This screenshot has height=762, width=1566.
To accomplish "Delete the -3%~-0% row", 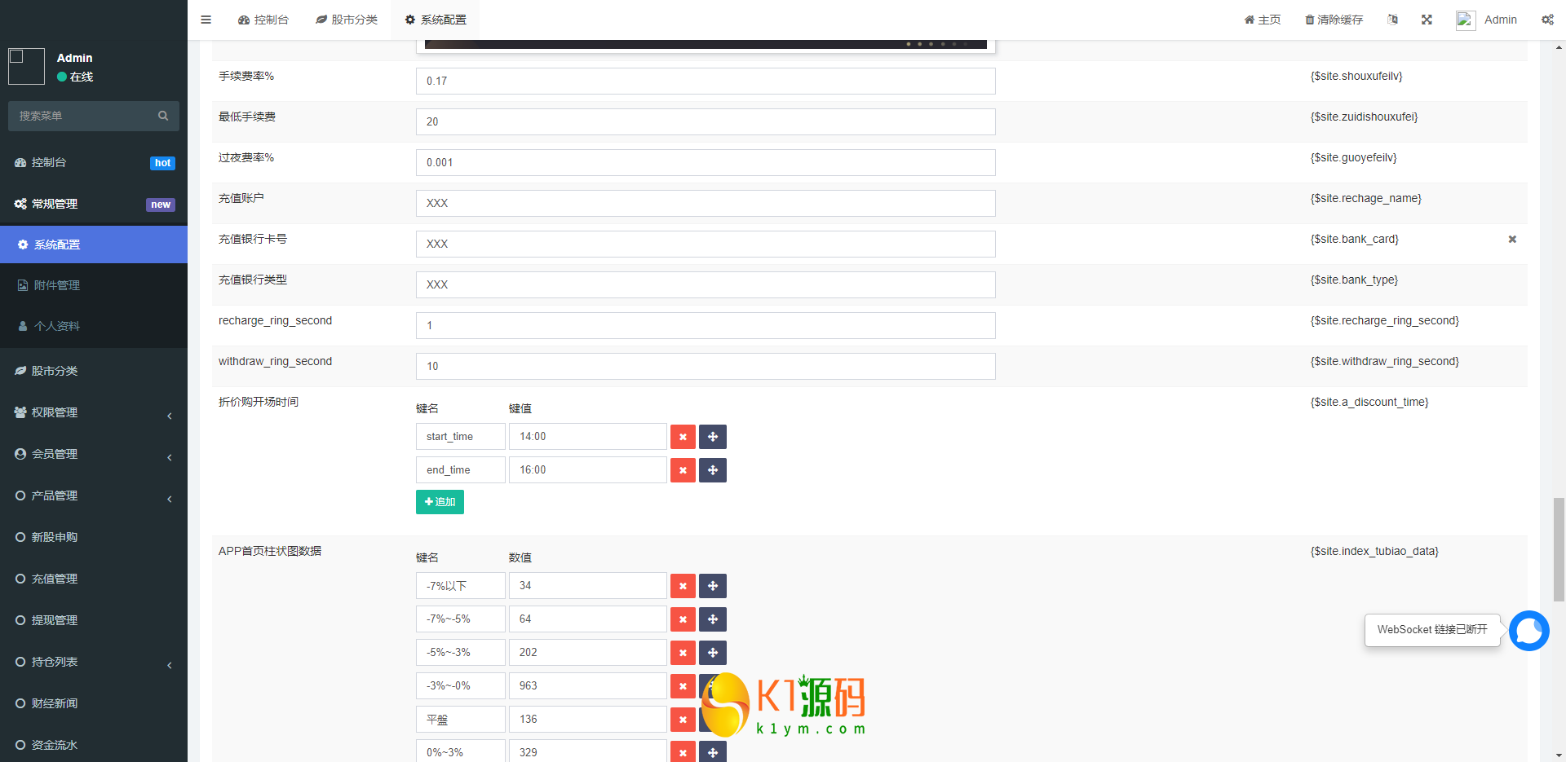I will click(x=683, y=686).
